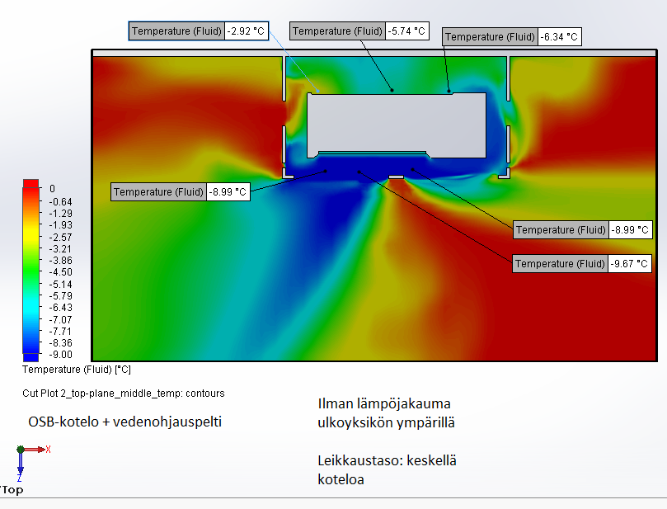Click the probe point of the -6.34 °C callout
667x509 pixels.
(x=449, y=92)
